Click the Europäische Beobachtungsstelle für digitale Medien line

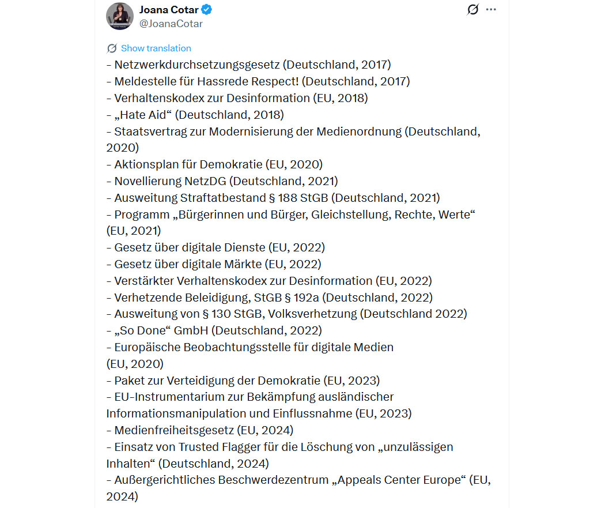tap(251, 347)
